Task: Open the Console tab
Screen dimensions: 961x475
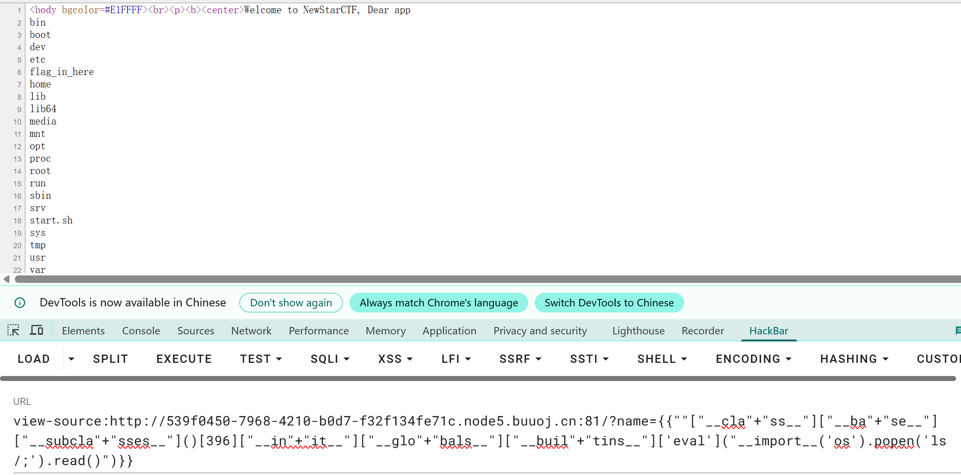Action: 141,331
